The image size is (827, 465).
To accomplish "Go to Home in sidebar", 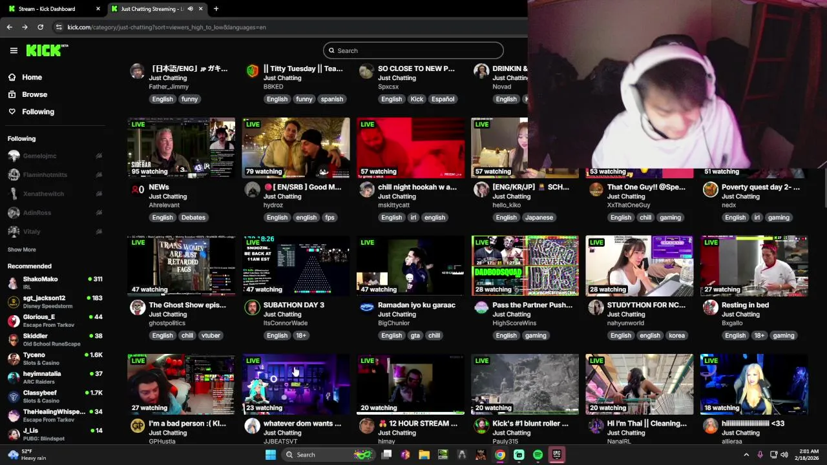I will [x=32, y=77].
